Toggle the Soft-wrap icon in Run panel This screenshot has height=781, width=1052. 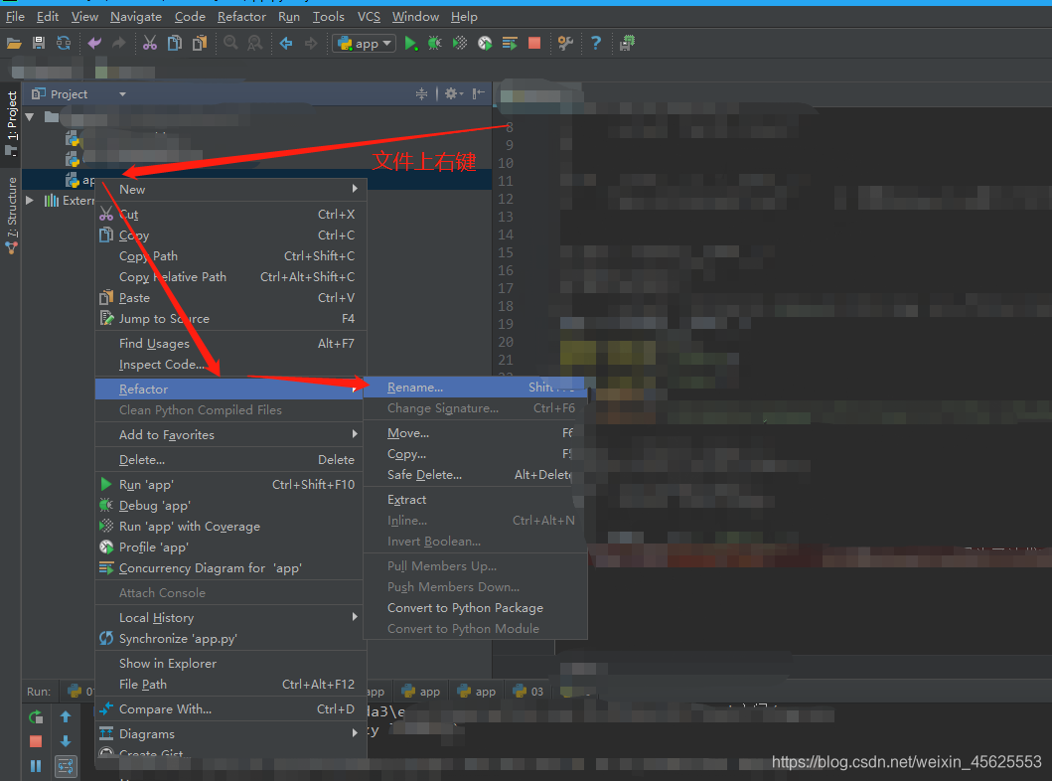tap(66, 765)
